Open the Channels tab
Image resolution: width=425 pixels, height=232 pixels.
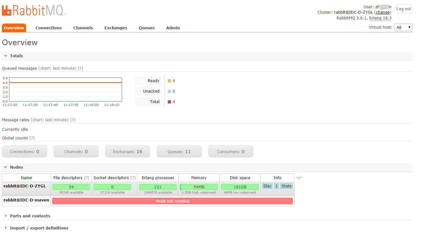[x=83, y=28]
